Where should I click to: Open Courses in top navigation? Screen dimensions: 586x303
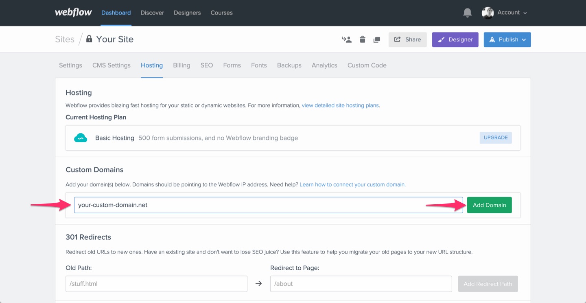tap(222, 13)
